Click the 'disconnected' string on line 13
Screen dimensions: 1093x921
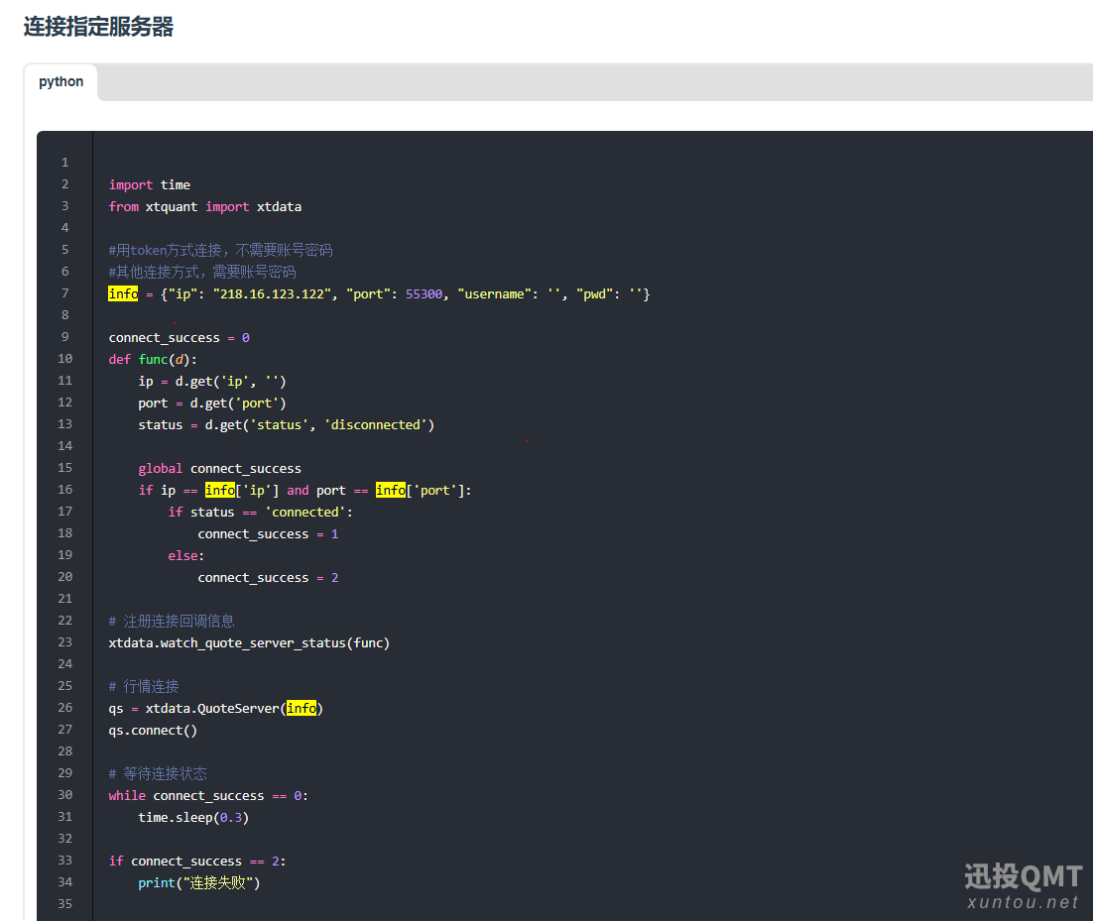[376, 425]
